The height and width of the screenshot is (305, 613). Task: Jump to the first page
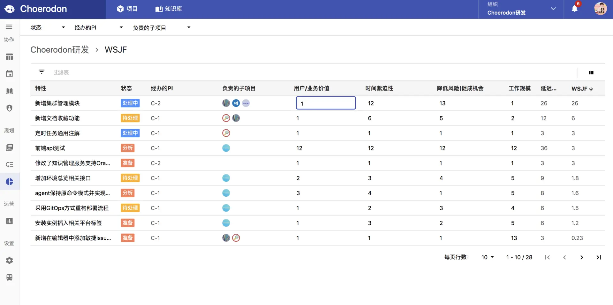point(548,258)
